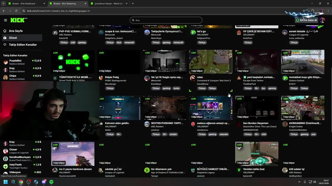
Task: Click R3SU1 channel avatar
Action: pos(285,78)
